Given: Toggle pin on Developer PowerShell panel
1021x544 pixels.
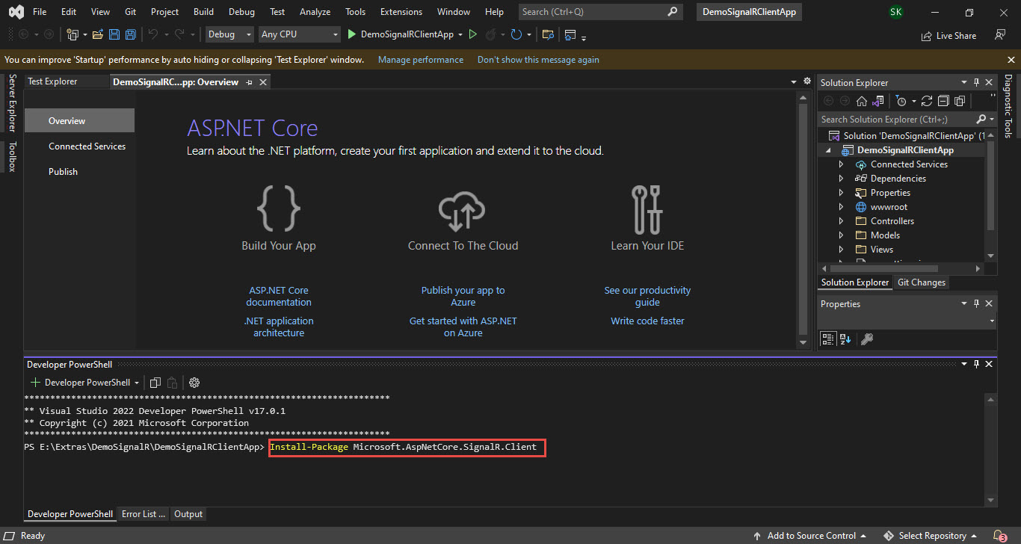Looking at the screenshot, I should (x=976, y=364).
